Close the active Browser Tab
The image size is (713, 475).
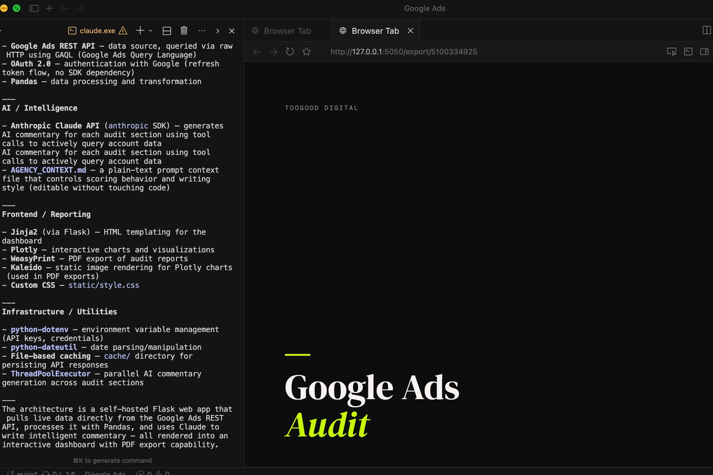point(411,31)
